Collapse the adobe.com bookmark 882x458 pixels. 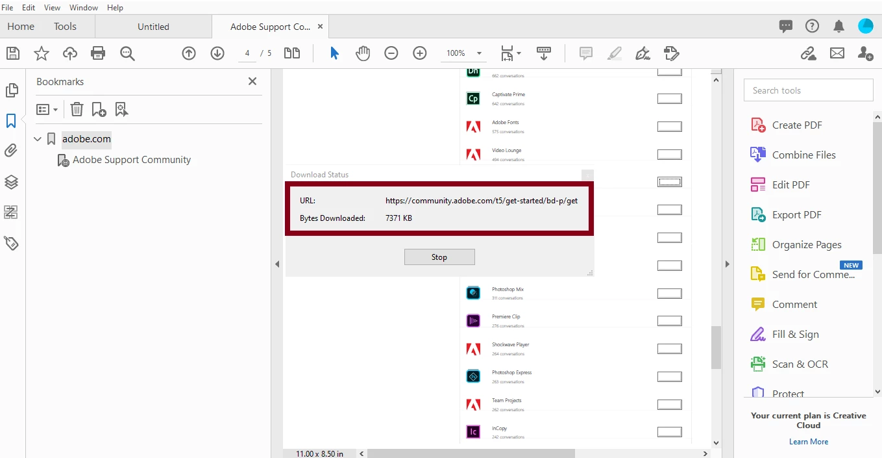click(x=38, y=139)
